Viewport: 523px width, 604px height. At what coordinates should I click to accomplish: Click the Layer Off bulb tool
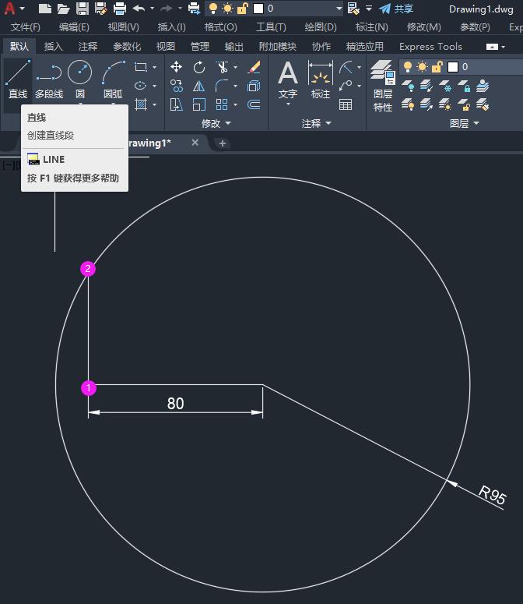point(408,86)
